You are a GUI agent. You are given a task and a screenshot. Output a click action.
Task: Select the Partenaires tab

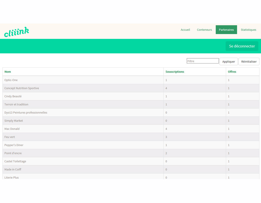tap(226, 30)
